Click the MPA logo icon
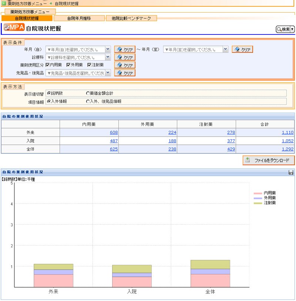The width and height of the screenshot is (296, 301). 14,27
